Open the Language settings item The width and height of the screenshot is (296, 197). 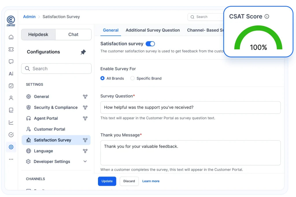(56, 151)
